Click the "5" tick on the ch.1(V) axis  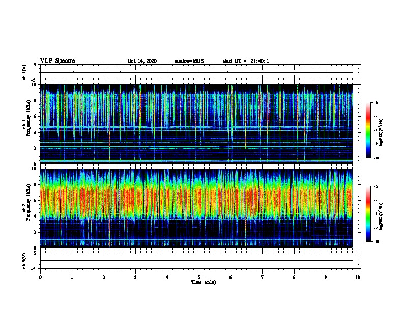(35, 65)
